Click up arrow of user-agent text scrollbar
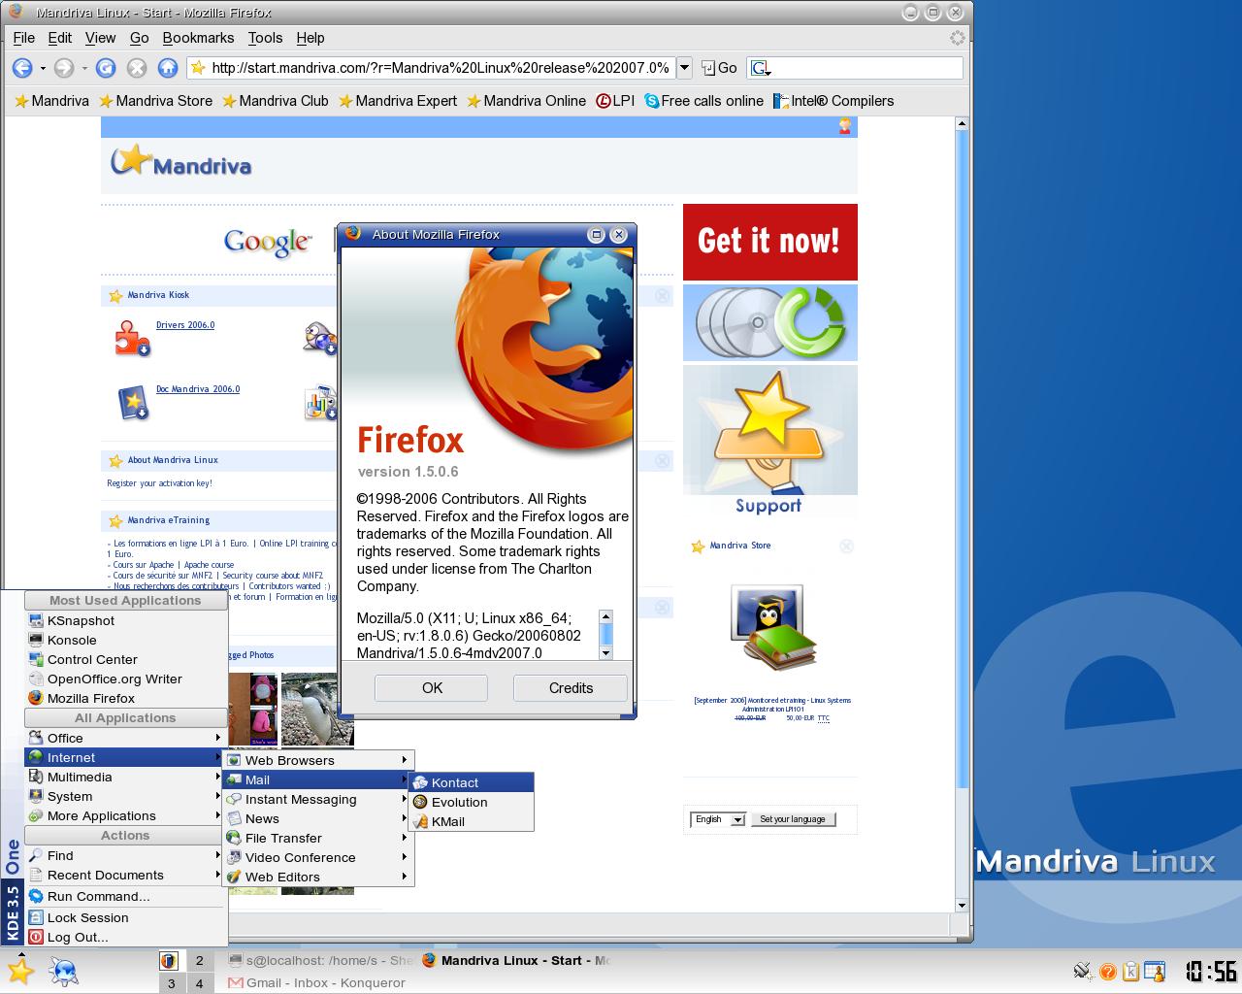Screen dimensions: 1242x994 pyautogui.click(x=606, y=616)
